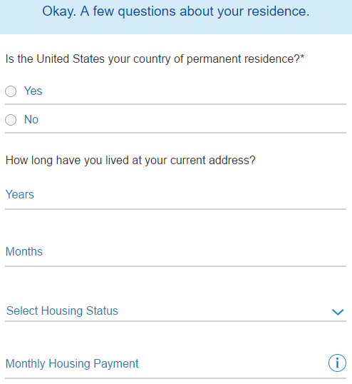
Task: Click the permanent residence question text
Action: 152,59
